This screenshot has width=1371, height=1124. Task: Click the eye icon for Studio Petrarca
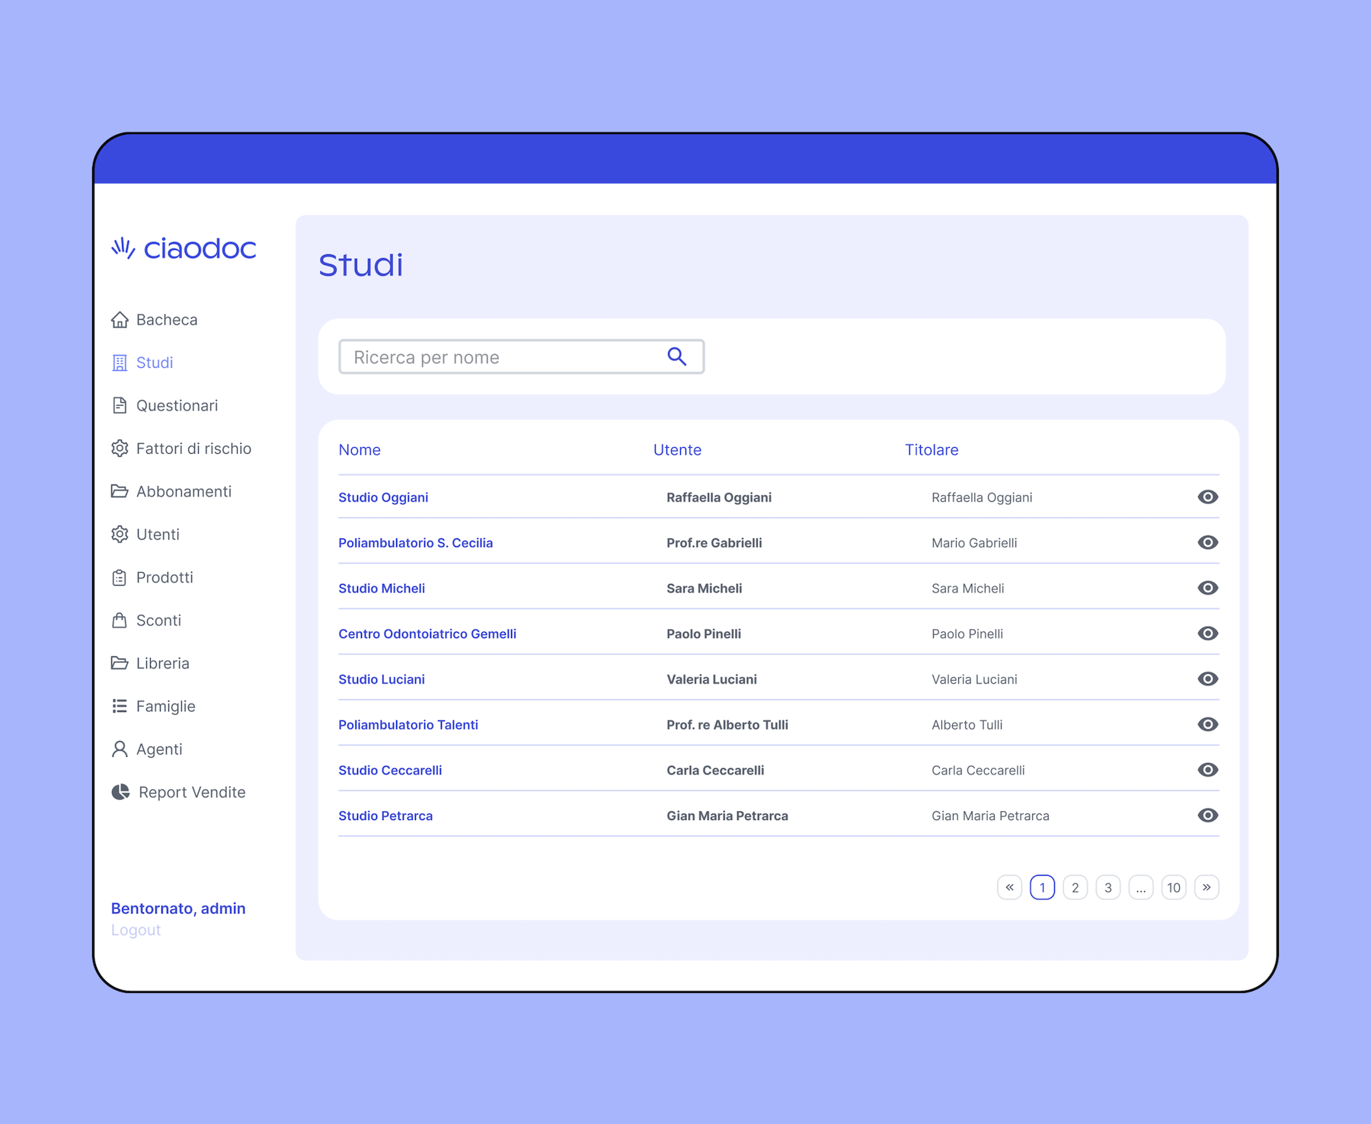coord(1207,816)
